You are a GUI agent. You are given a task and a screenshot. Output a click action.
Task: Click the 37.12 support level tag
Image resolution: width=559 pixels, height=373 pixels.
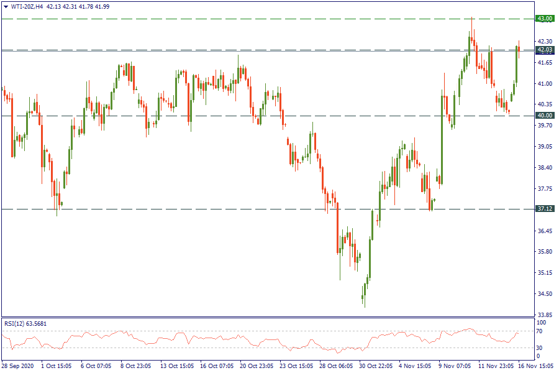[x=545, y=209]
